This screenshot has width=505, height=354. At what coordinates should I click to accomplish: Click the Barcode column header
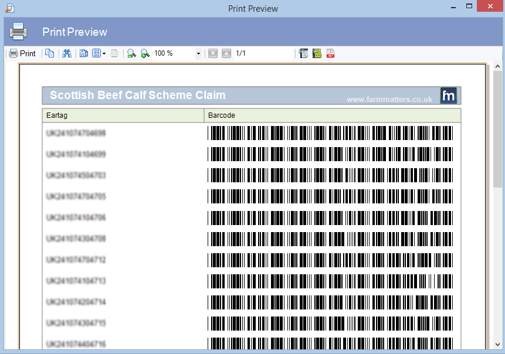pos(333,115)
